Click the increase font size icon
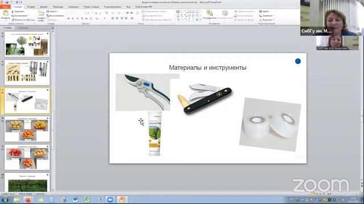The width and height of the screenshot is (364, 204). tap(96, 13)
